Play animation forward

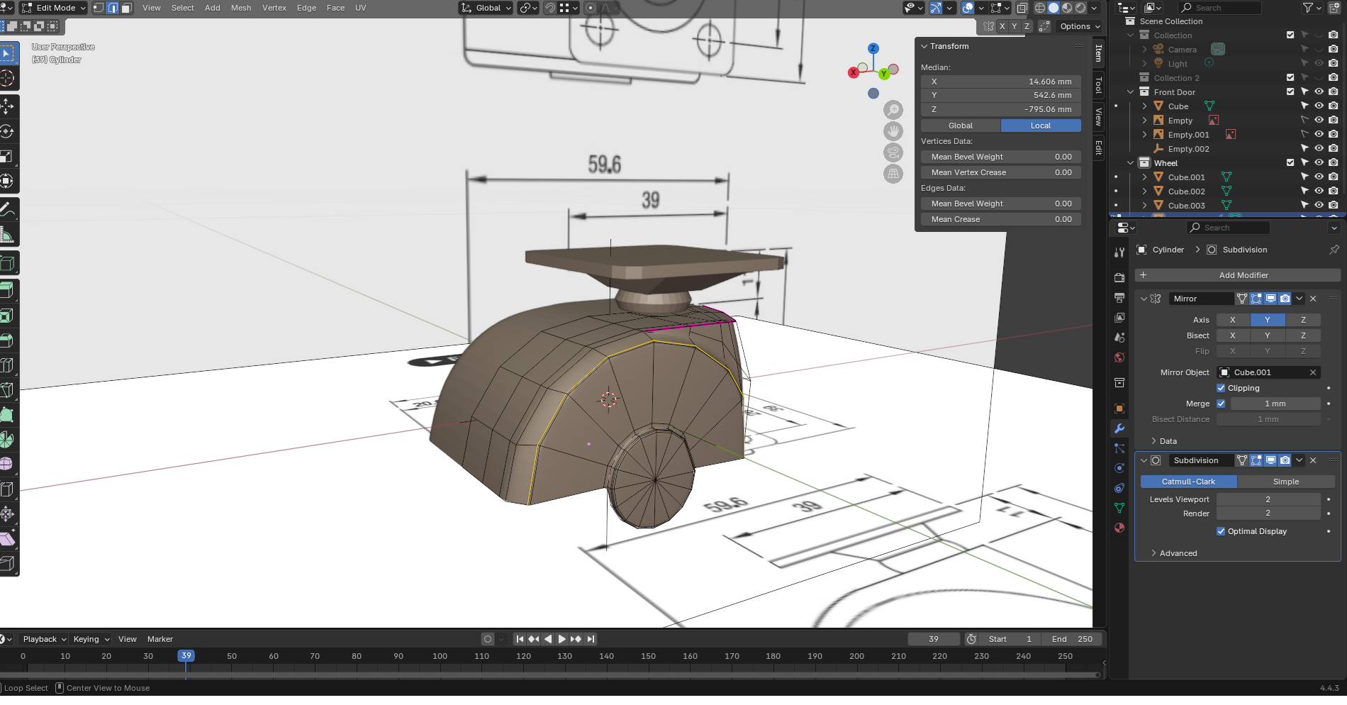click(561, 639)
